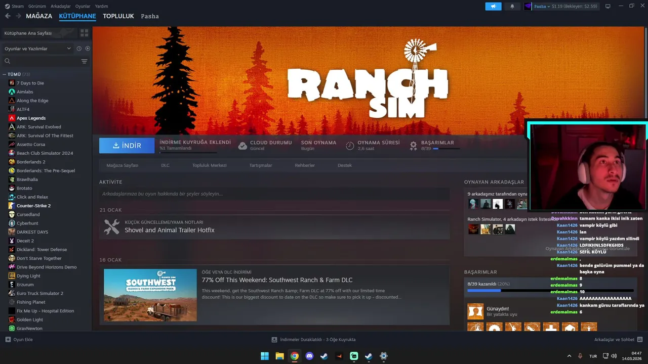Click the activity comment input field
This screenshot has width=648, height=364.
point(274,194)
